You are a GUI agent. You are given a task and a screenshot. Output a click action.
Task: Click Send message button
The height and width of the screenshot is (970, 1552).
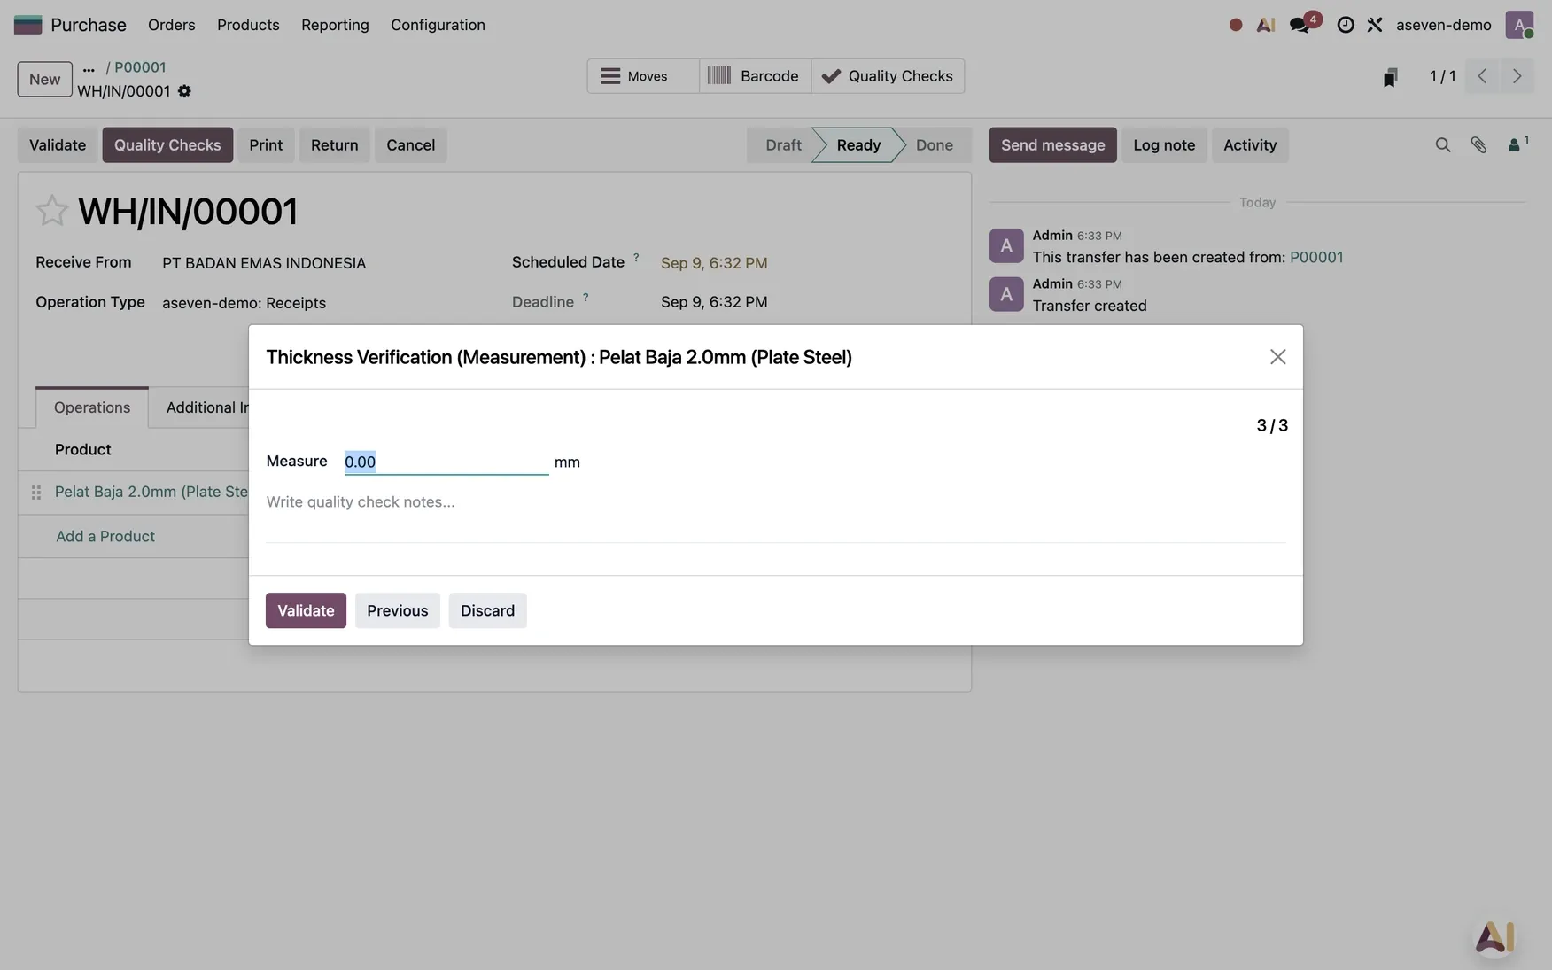coord(1053,145)
